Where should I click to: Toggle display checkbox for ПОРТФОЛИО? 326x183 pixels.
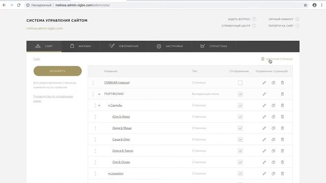pos(240,94)
